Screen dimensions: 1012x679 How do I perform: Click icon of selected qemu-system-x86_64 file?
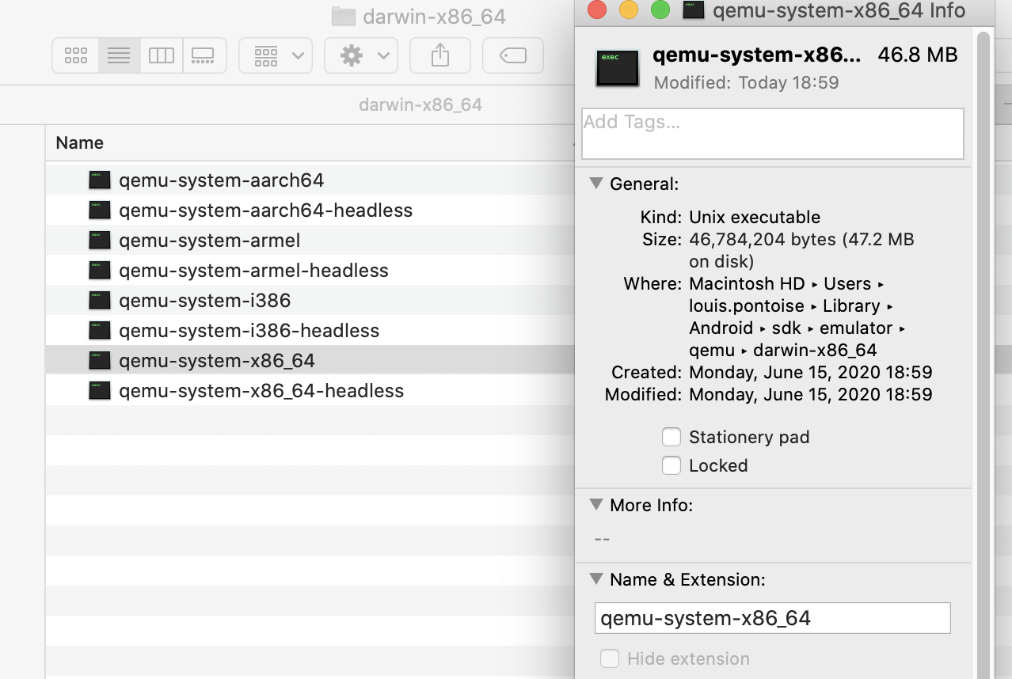pos(100,361)
